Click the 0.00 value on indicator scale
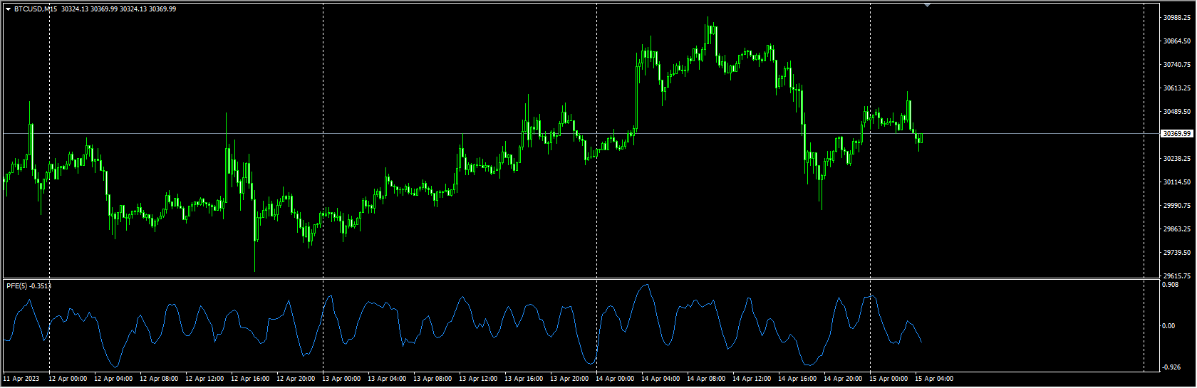This screenshot has height=388, width=1197. coord(1169,326)
